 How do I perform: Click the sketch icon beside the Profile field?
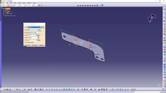click(x=41, y=27)
